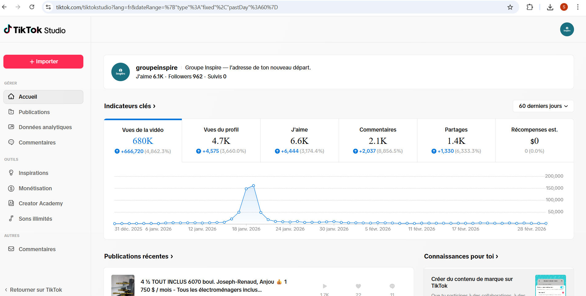Click the peak data point on the views chart

pos(253,186)
